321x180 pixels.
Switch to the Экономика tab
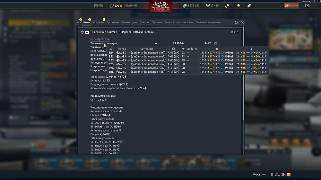pyautogui.click(x=98, y=22)
